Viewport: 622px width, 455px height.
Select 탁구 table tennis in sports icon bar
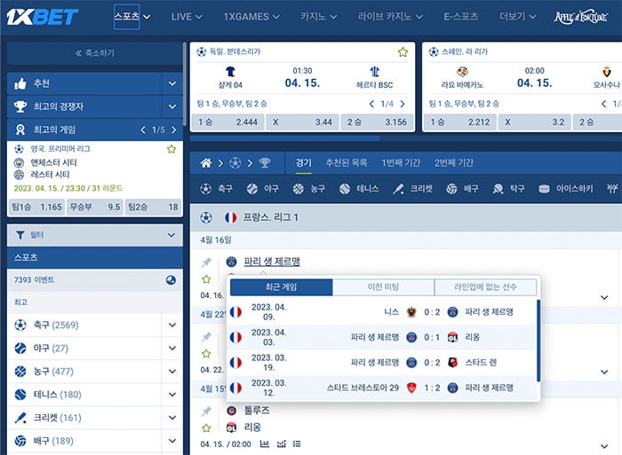coord(508,189)
